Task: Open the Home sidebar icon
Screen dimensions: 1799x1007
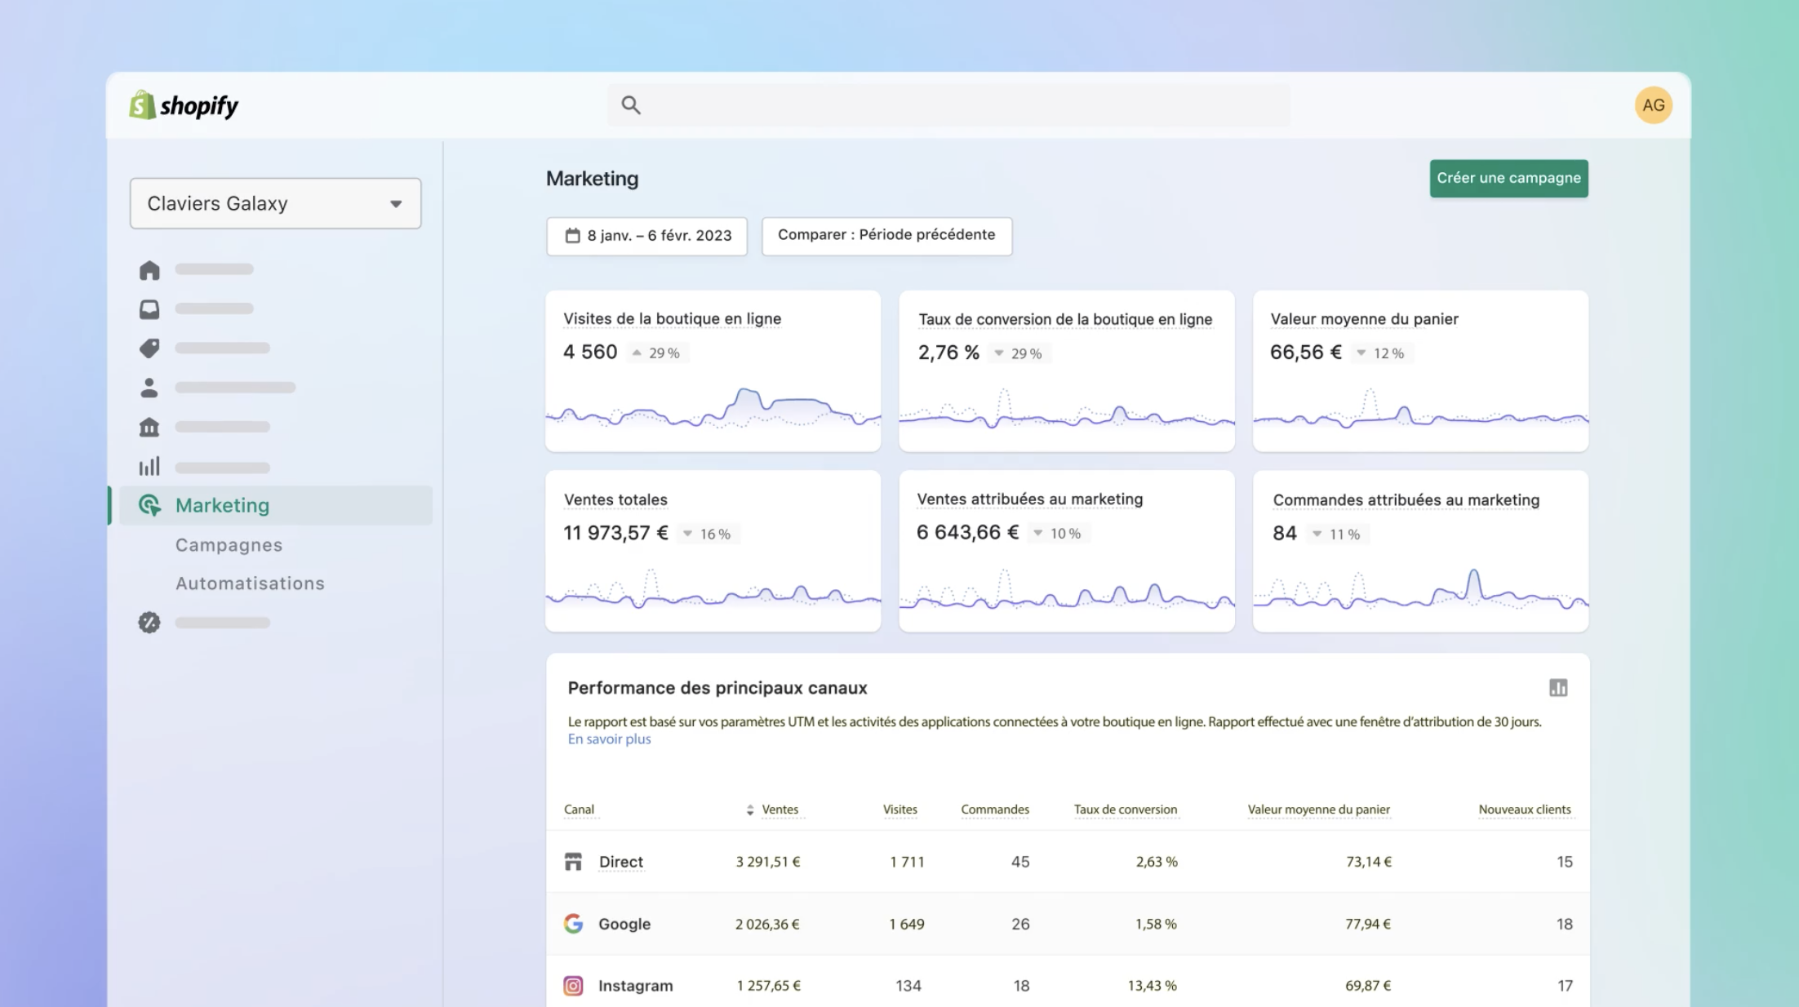Action: click(149, 270)
